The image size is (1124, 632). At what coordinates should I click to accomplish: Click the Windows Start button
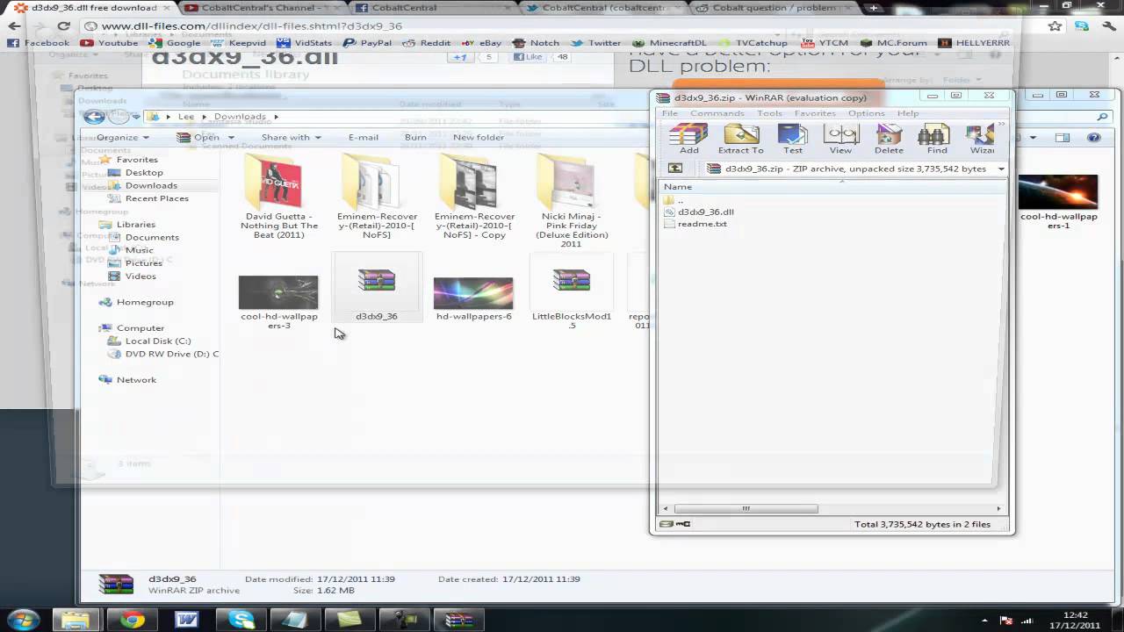(x=24, y=620)
